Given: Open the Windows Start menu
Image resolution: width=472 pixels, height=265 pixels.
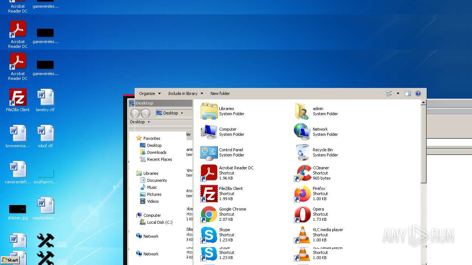Looking at the screenshot, I should point(10,260).
